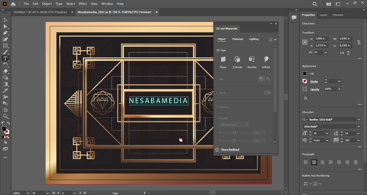Click the Opacity value field
367x195 pixels.
click(x=330, y=89)
